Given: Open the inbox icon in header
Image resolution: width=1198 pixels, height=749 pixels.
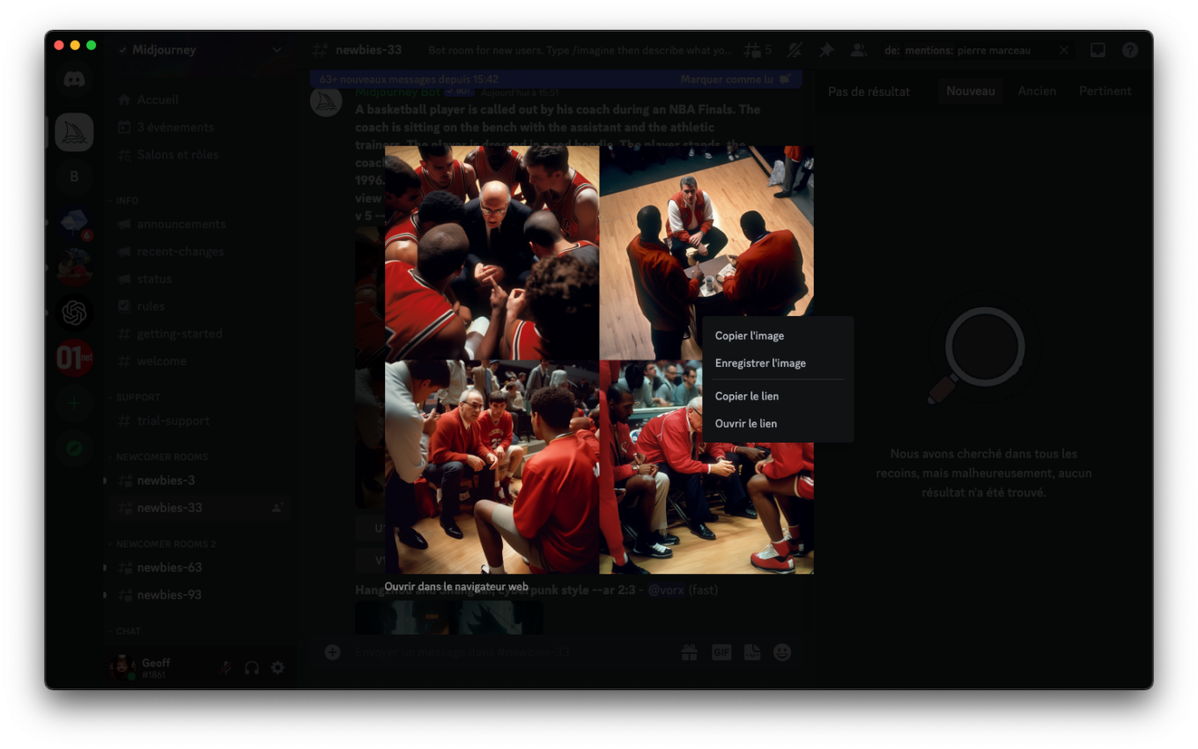Looking at the screenshot, I should click(x=1098, y=50).
